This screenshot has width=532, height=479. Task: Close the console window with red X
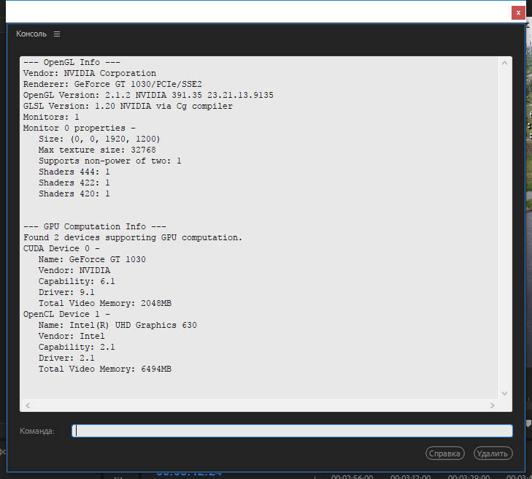(x=518, y=13)
